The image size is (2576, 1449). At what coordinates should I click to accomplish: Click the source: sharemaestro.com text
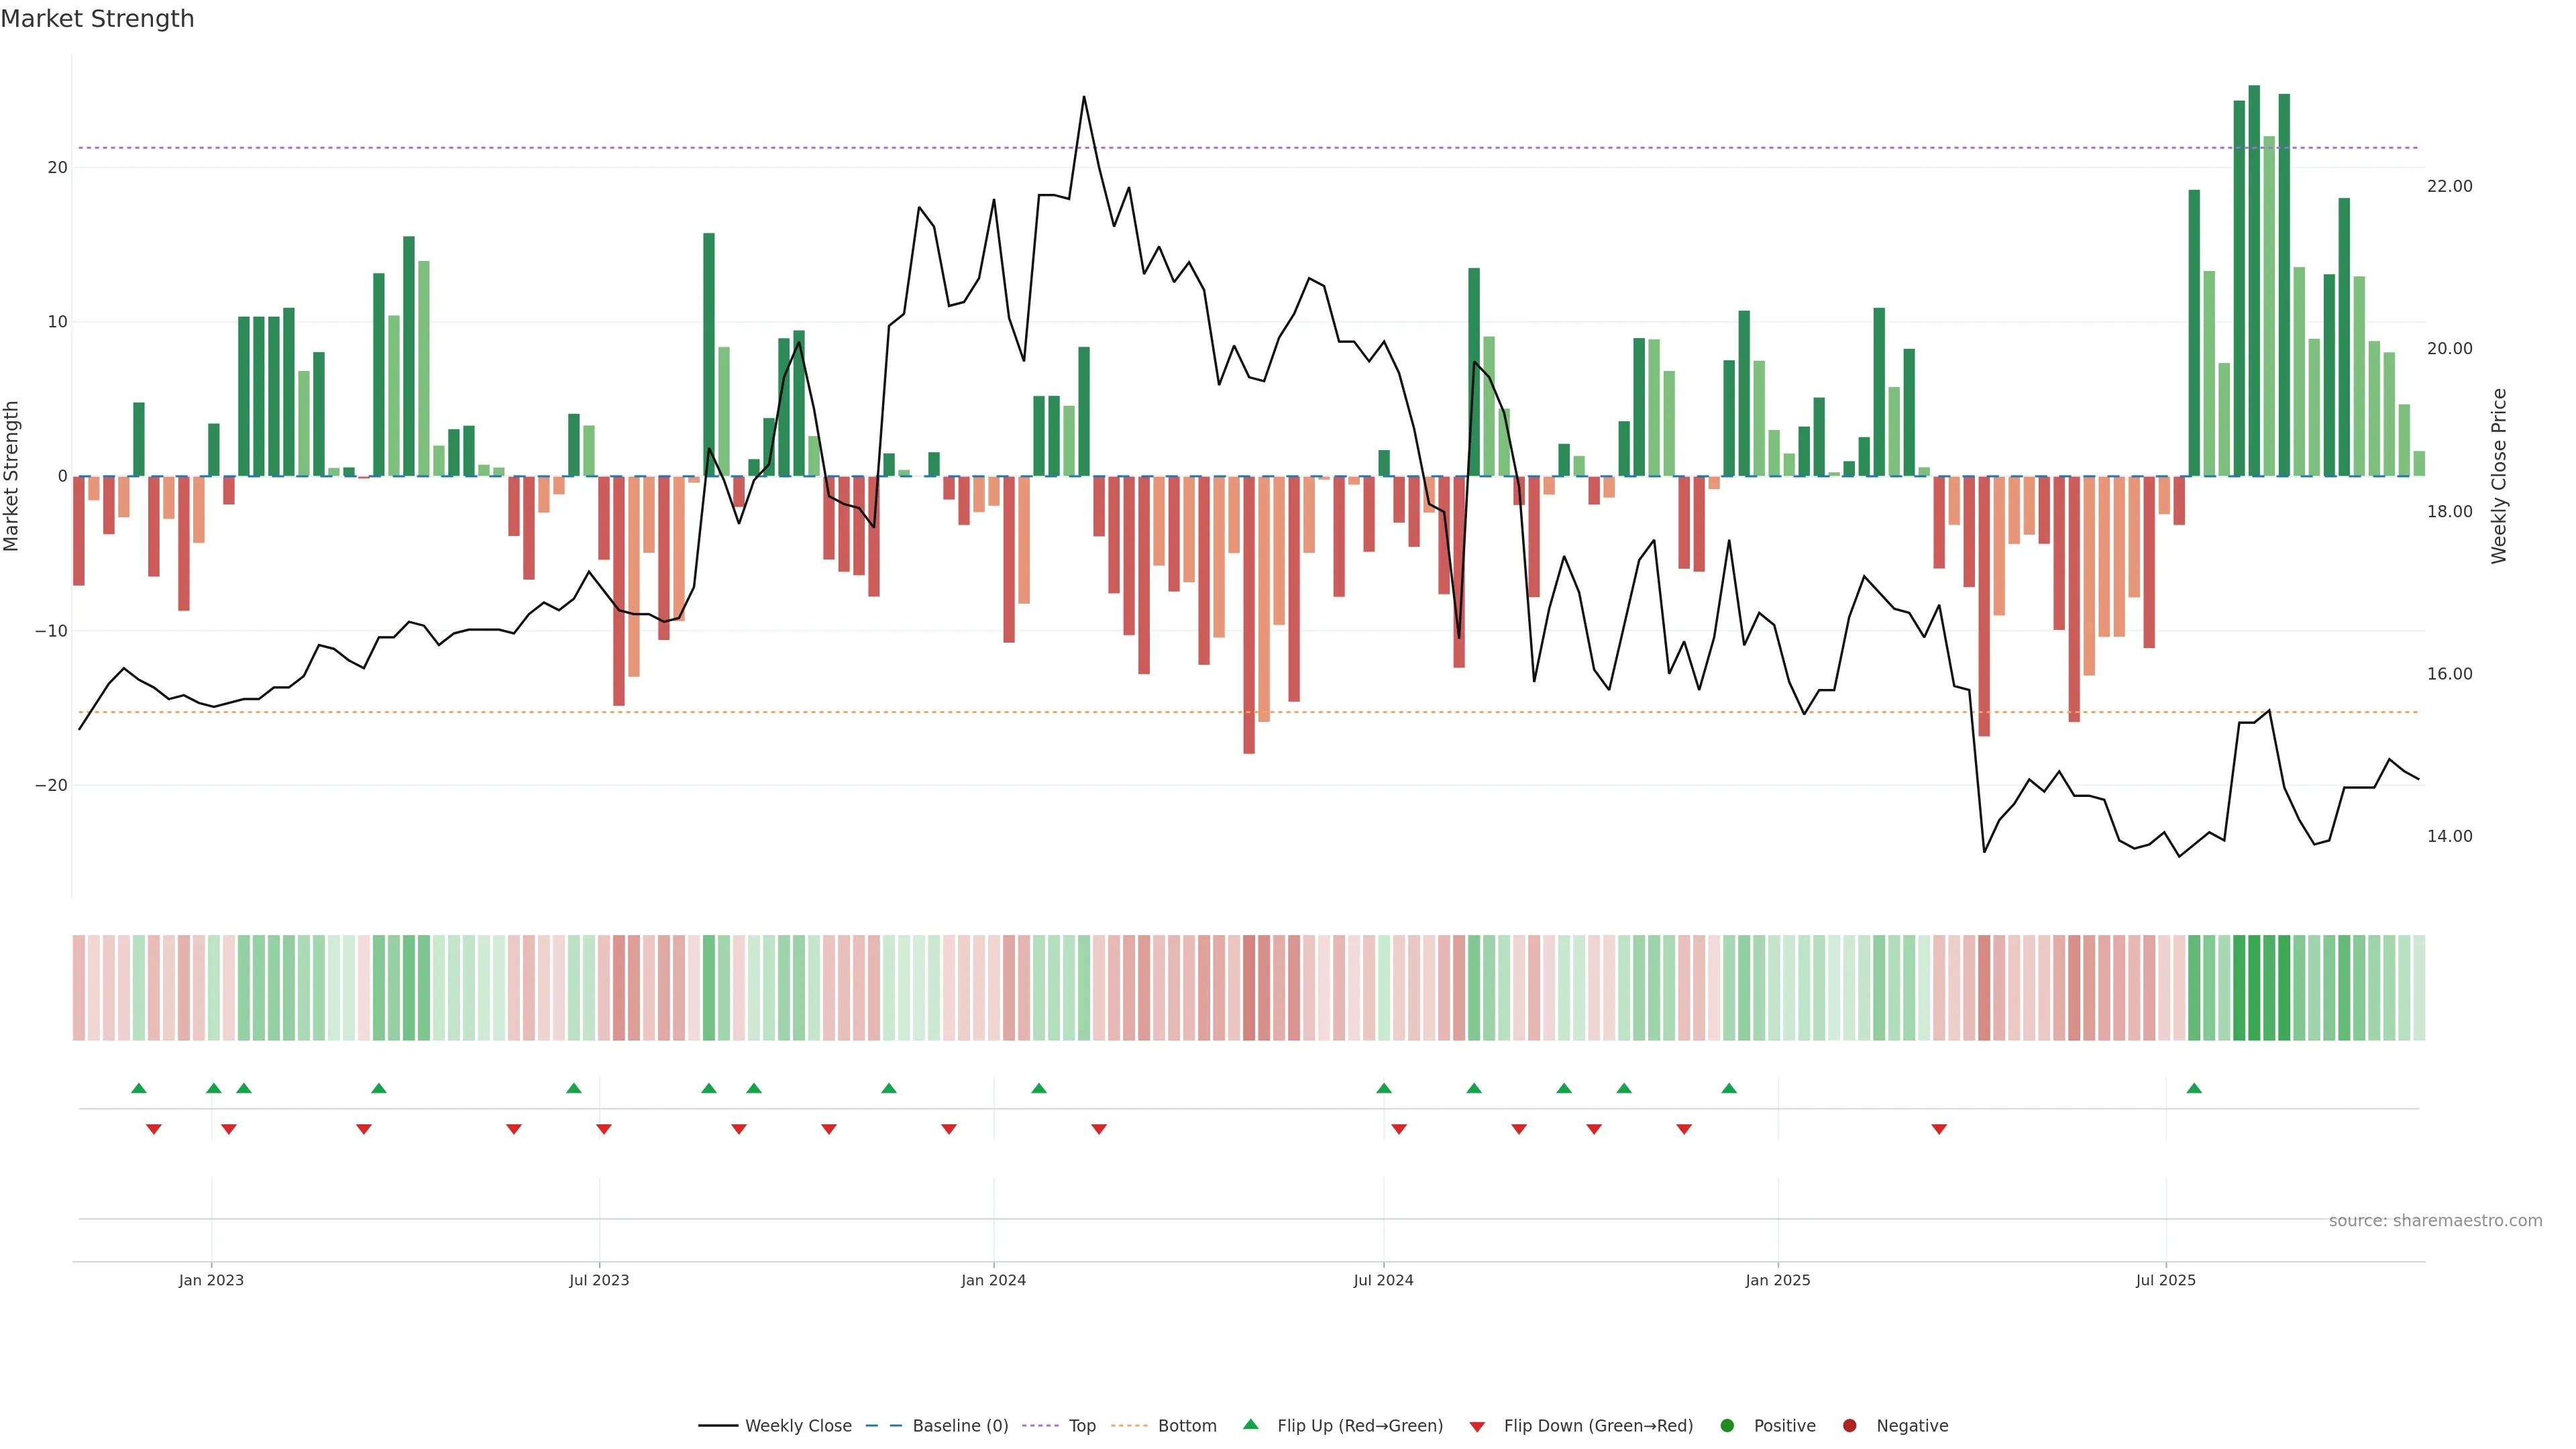click(2435, 1221)
